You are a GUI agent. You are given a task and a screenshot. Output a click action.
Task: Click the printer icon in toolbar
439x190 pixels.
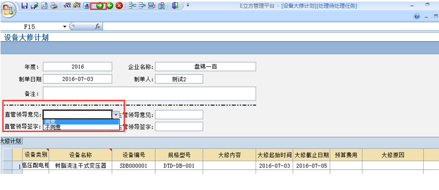pyautogui.click(x=54, y=6)
